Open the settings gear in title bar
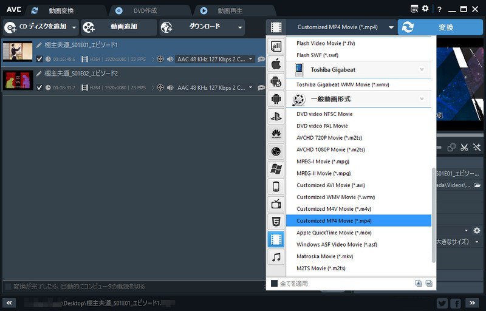This screenshot has height=311, width=486. (x=425, y=9)
